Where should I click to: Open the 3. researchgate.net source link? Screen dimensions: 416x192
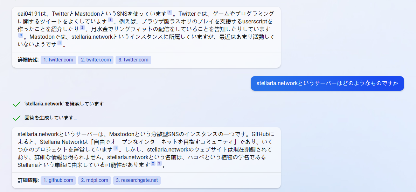137,180
